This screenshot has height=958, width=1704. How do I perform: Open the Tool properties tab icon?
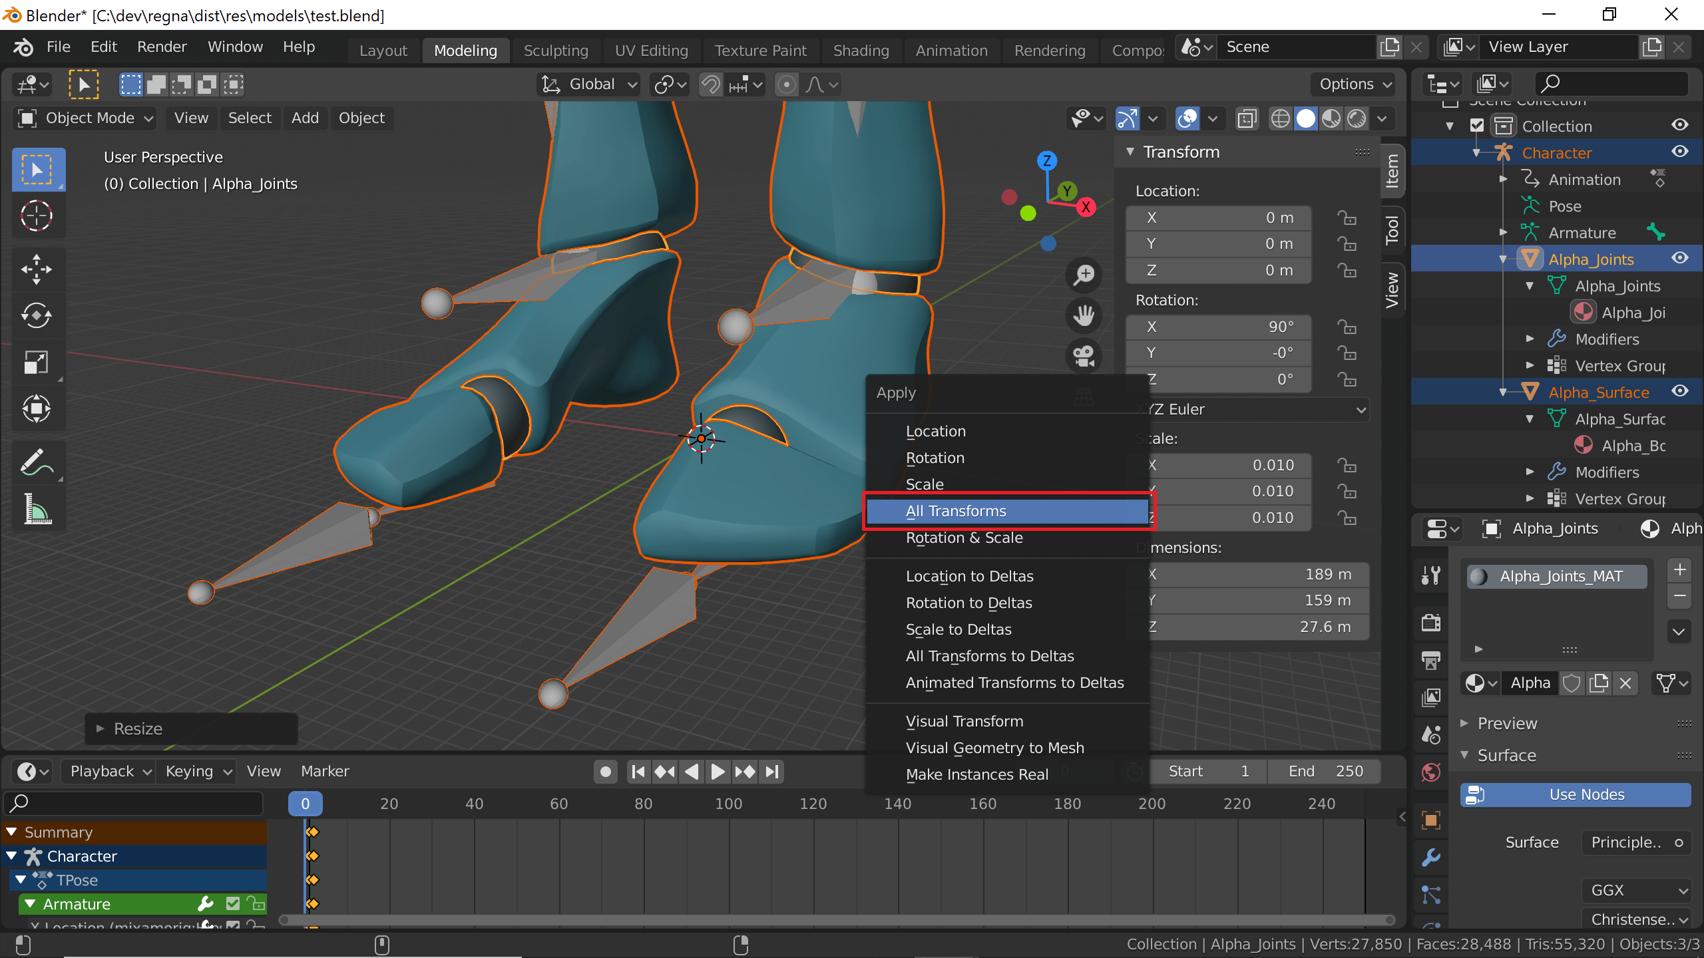[x=1431, y=575]
